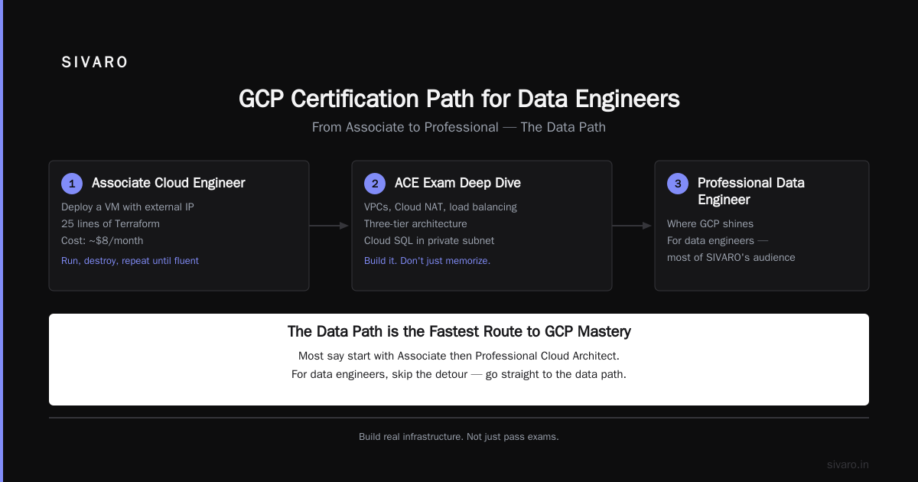Select the 'Cost: ~$8/month' line

[102, 240]
